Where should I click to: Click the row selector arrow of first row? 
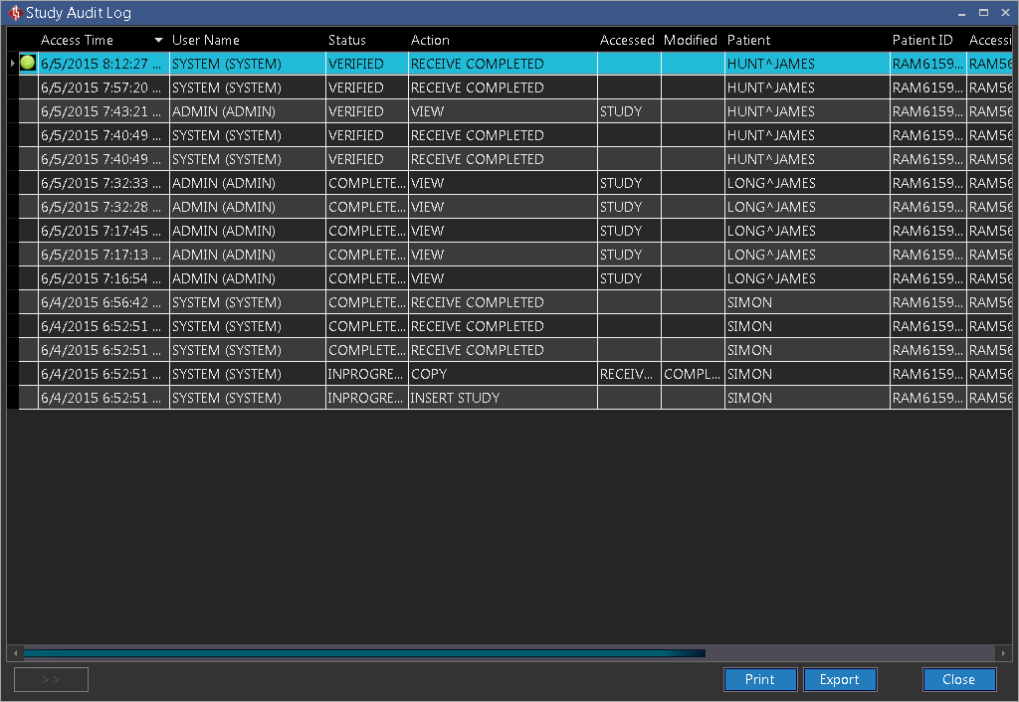click(x=12, y=64)
